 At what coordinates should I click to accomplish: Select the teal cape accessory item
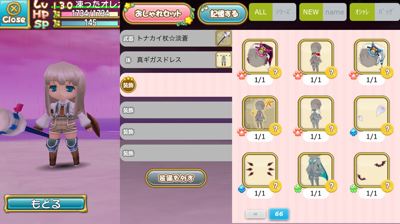point(316,170)
